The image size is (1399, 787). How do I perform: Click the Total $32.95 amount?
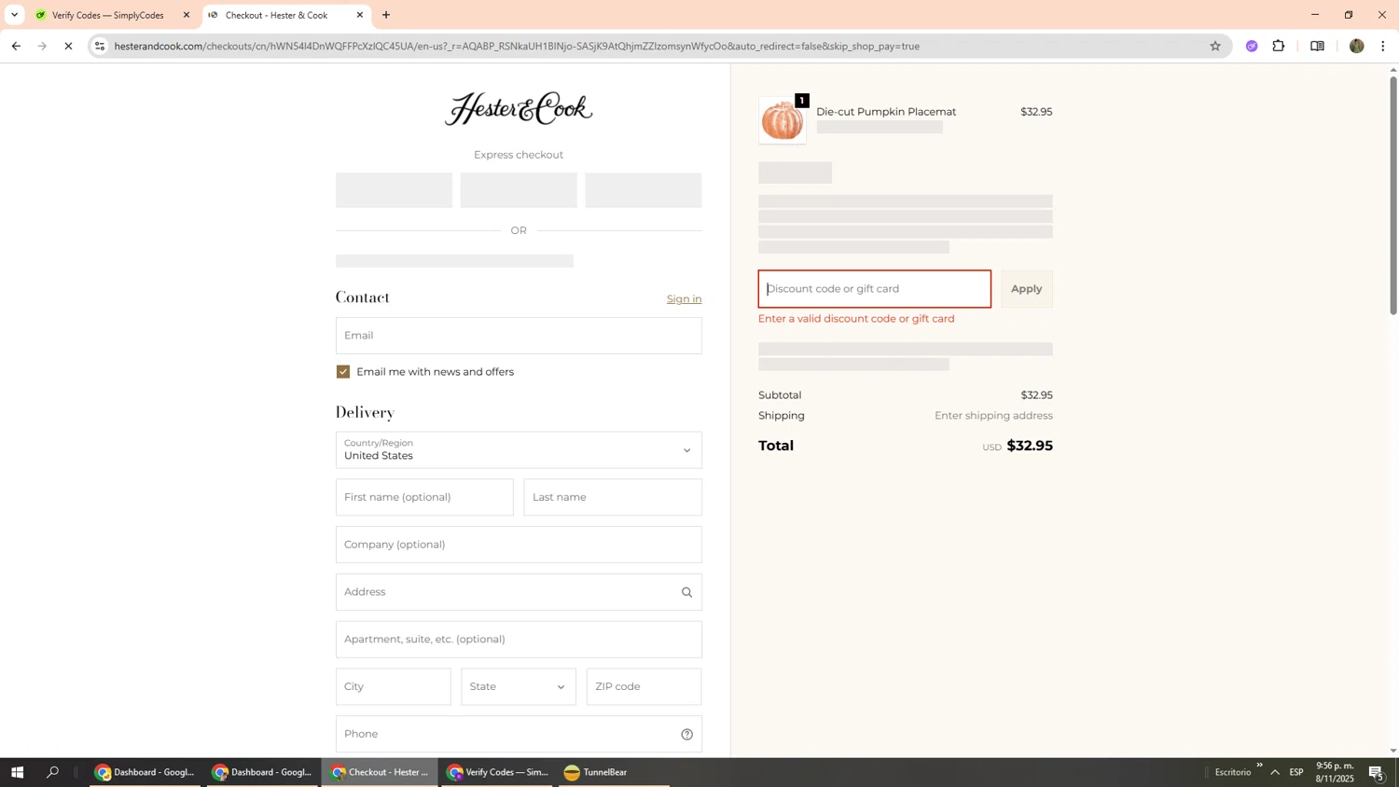(x=1030, y=446)
